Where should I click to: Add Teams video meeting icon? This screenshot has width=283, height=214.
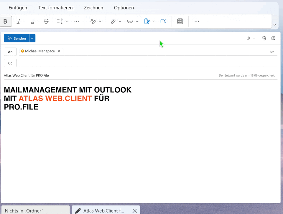click(x=163, y=21)
